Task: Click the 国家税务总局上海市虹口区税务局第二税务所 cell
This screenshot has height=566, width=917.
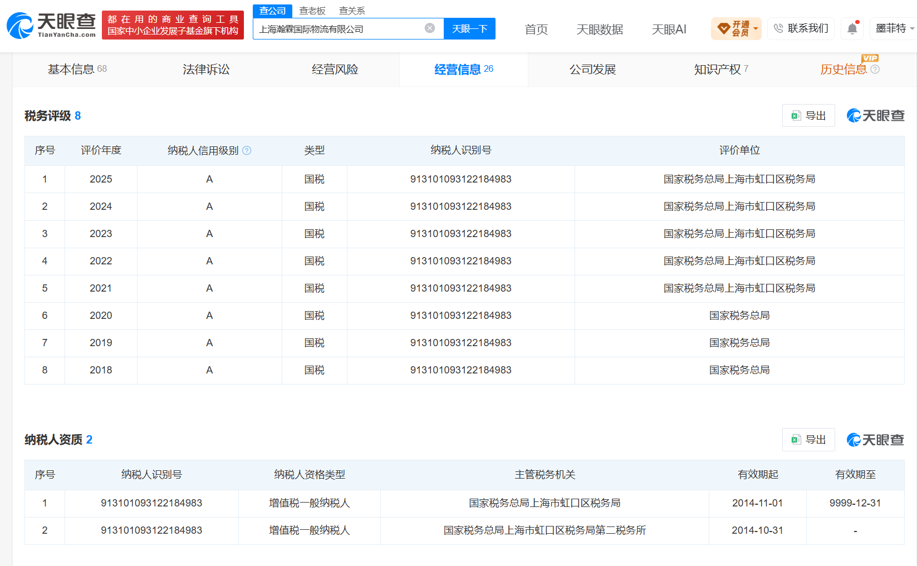Action: 545,530
